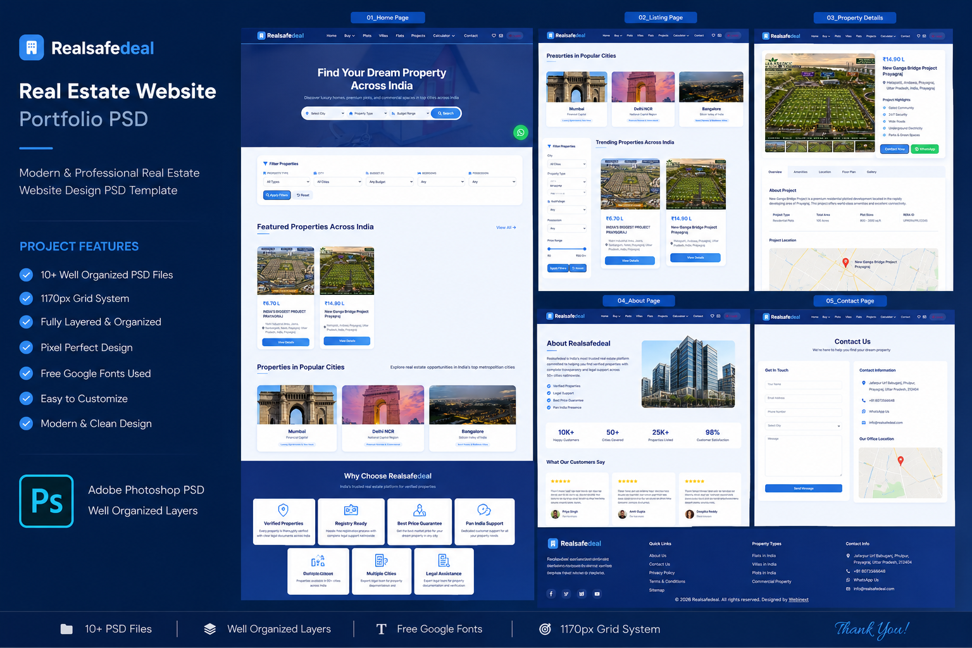The width and height of the screenshot is (972, 648).
Task: Click red pin on Our Office Location map
Action: pyautogui.click(x=900, y=461)
